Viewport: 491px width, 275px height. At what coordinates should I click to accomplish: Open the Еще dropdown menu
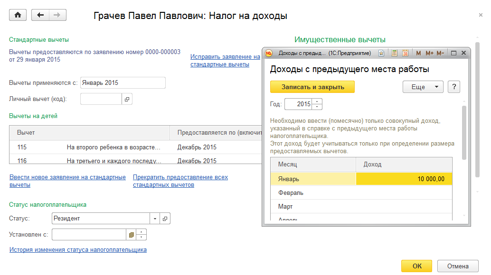(423, 87)
